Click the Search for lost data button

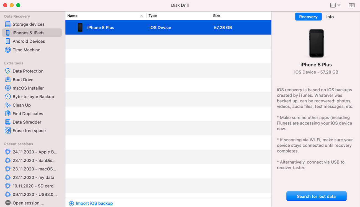click(316, 196)
